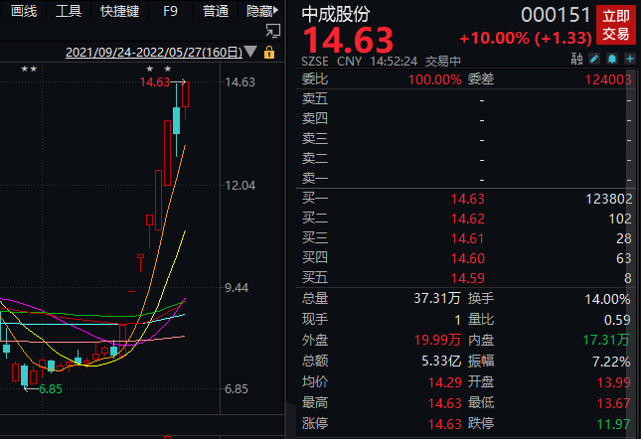Click the time 14:52:24 status
Screen dimensions: 641x439
coord(394,62)
